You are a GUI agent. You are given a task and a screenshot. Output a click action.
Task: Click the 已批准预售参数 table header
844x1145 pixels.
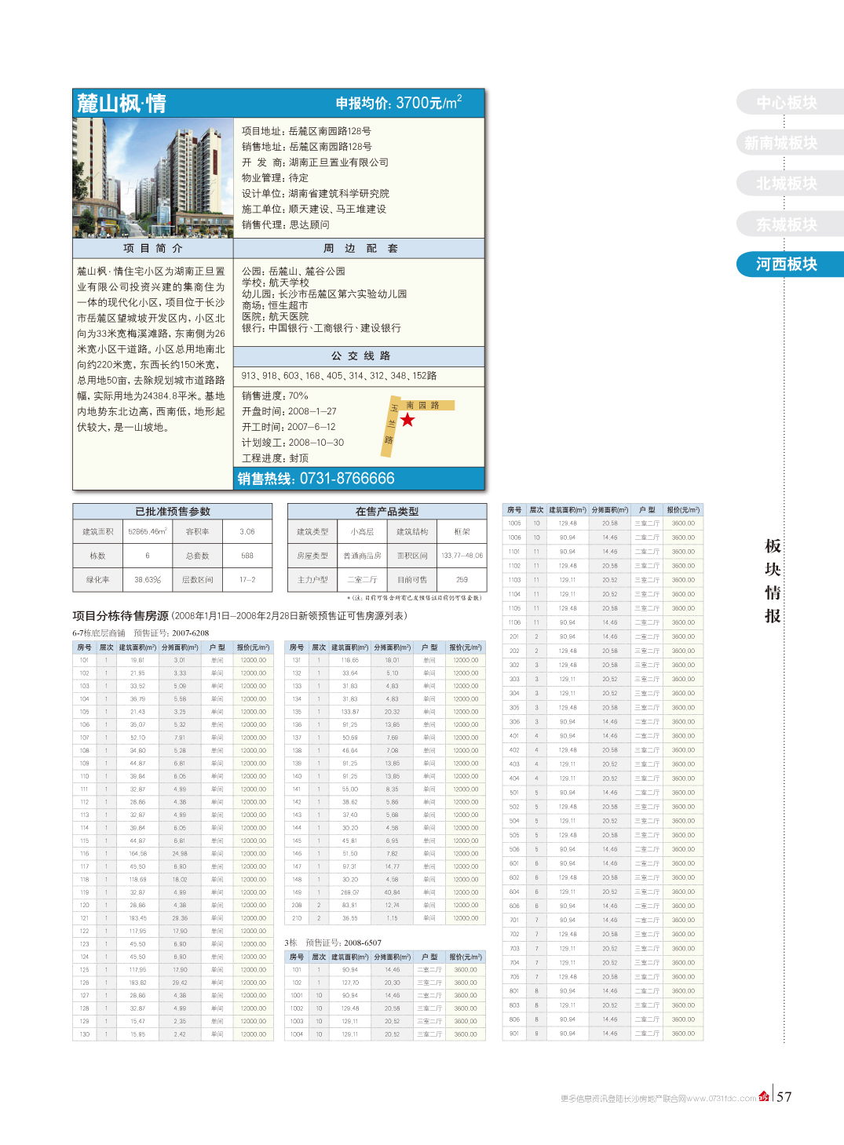coord(173,512)
